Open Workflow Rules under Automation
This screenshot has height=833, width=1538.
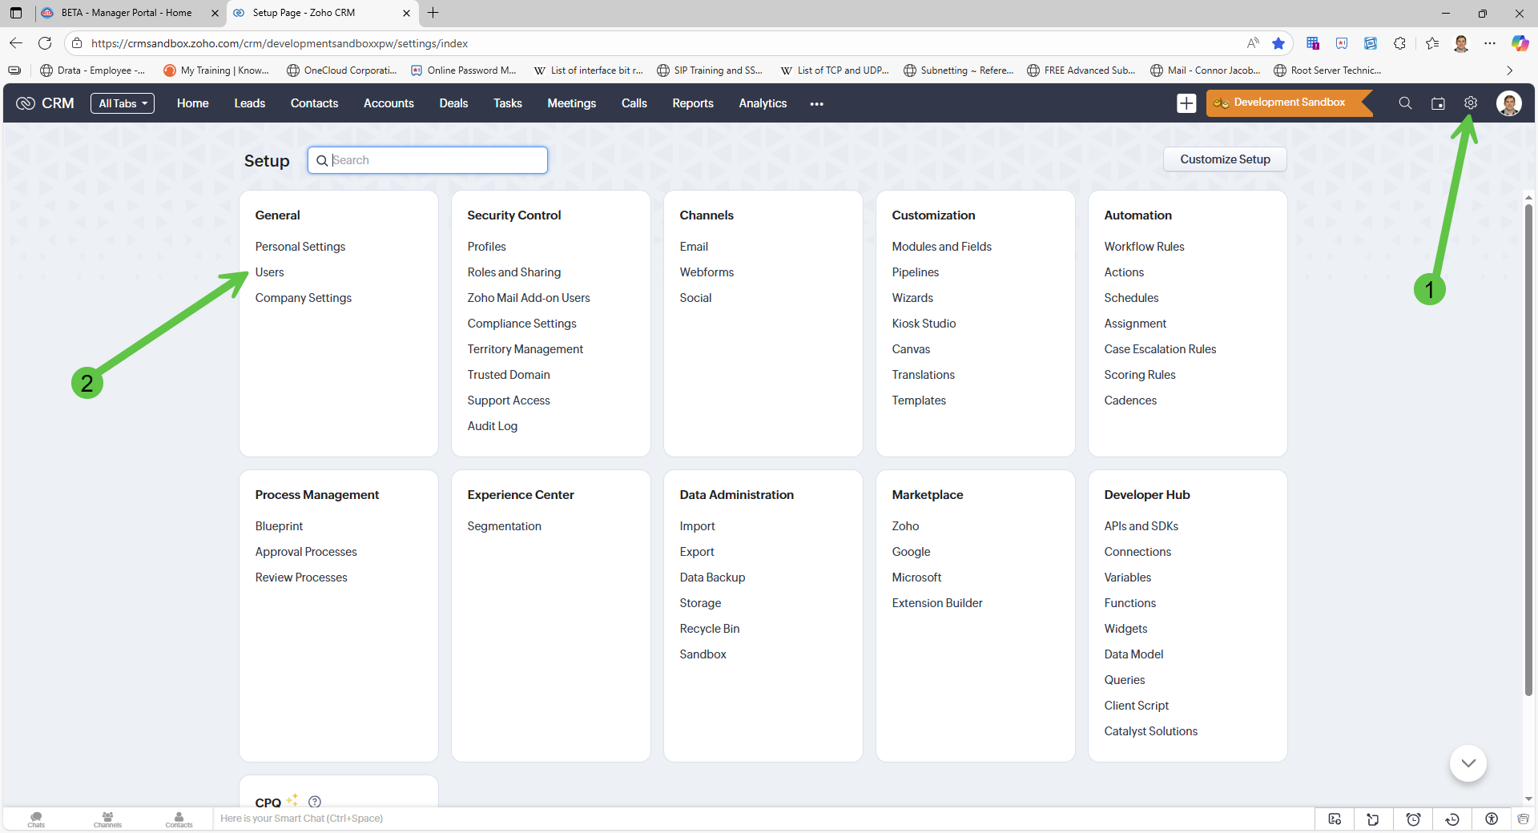click(x=1143, y=247)
